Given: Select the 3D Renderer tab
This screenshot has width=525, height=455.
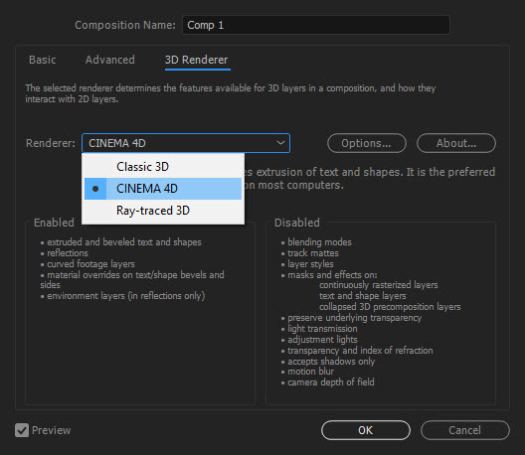Looking at the screenshot, I should pos(197,60).
